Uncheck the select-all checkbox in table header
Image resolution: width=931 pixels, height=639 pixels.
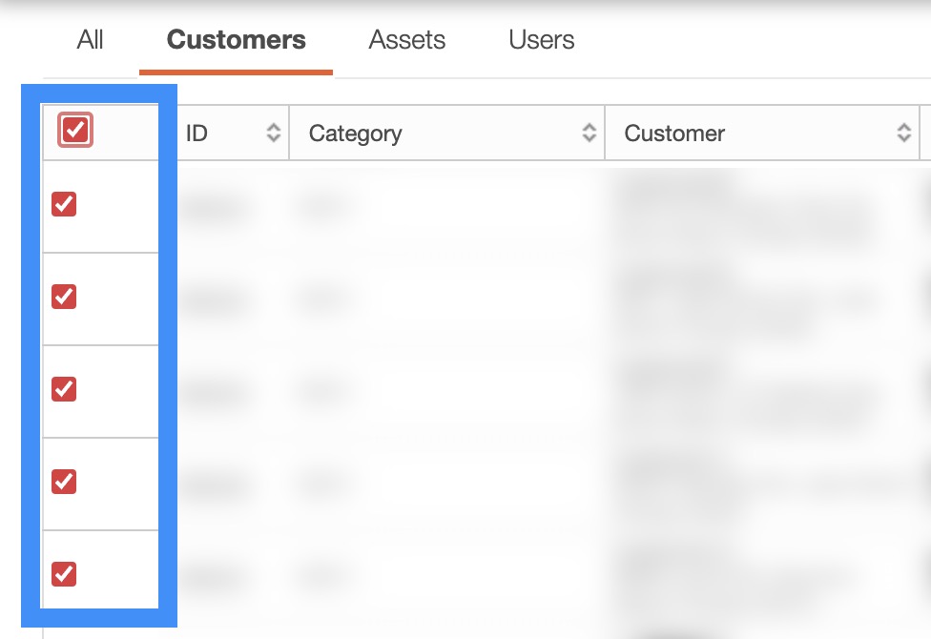[75, 131]
